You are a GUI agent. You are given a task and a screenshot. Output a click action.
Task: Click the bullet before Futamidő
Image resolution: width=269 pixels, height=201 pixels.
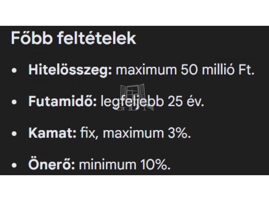(x=14, y=102)
